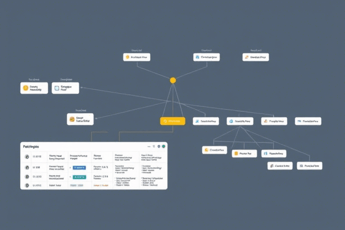Click the orange text in the last table row
The width and height of the screenshot is (345, 230).
point(101,185)
